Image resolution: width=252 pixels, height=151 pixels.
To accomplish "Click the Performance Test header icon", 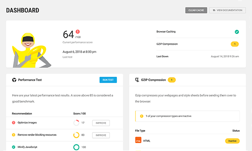I will 14,80.
